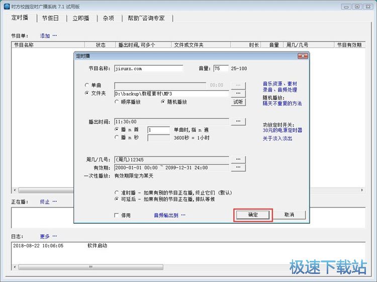Browse for folder with the 文件夹 ... button
This screenshot has width=377, height=282.
tap(238, 93)
